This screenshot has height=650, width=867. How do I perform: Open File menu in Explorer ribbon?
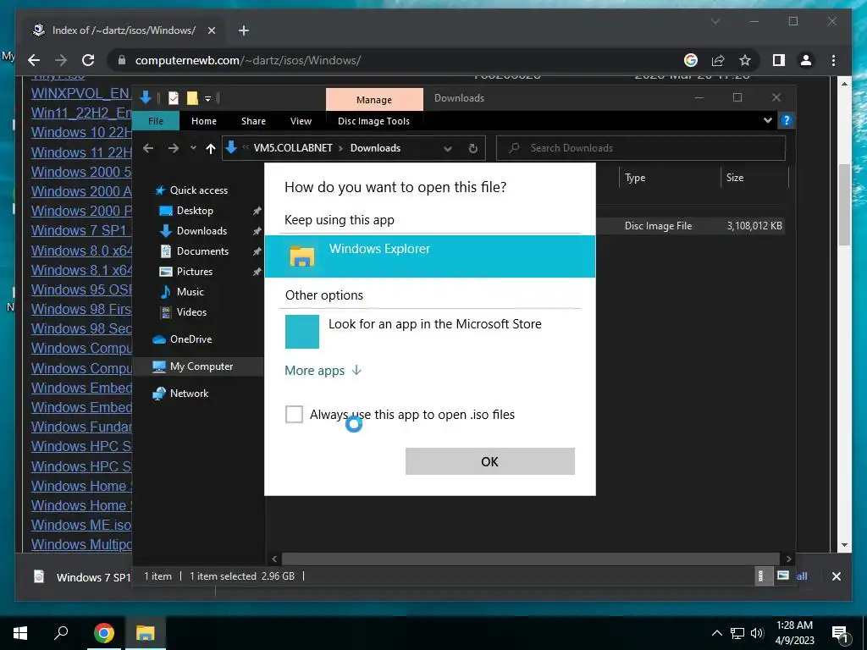click(156, 121)
